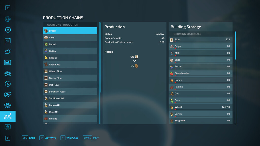Open the contracts papers icon

tap(8, 105)
